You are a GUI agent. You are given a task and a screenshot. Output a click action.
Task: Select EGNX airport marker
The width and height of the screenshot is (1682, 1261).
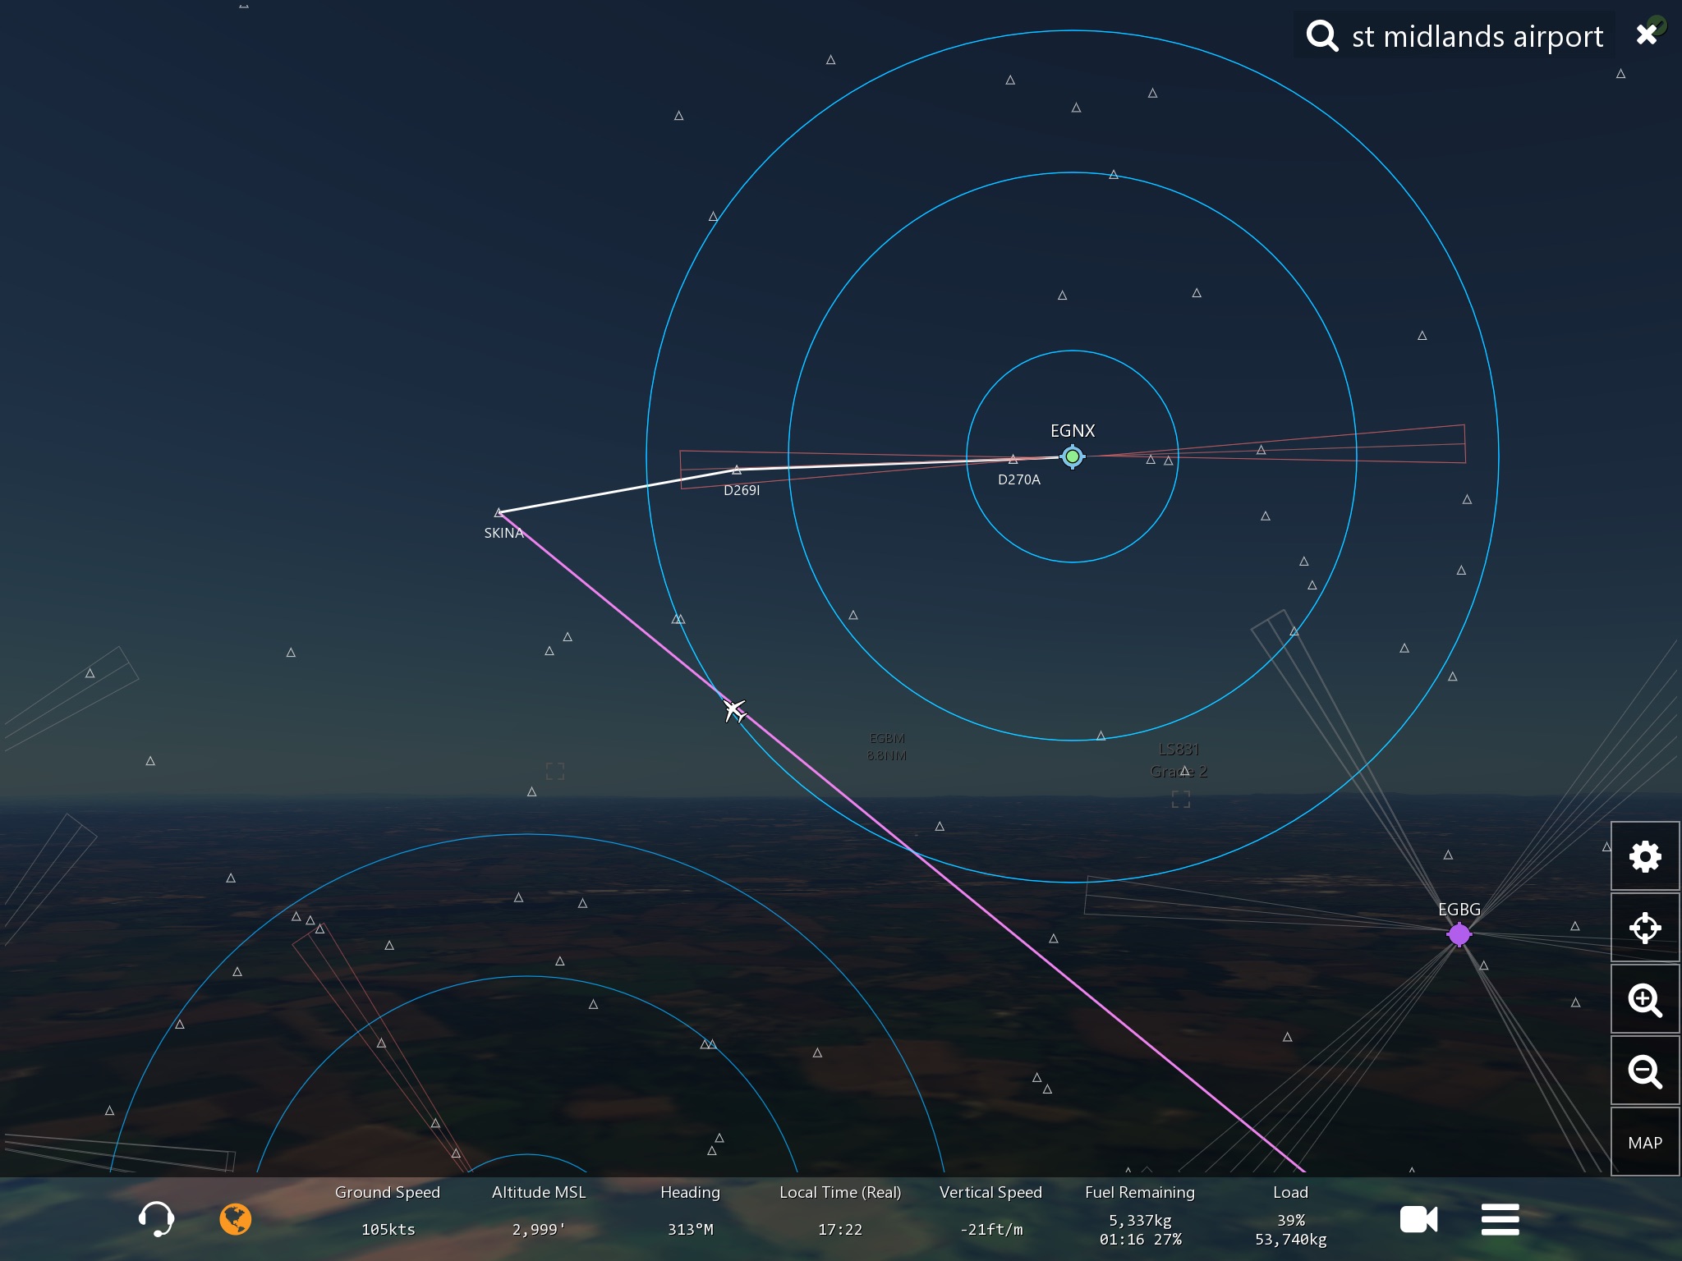point(1072,456)
